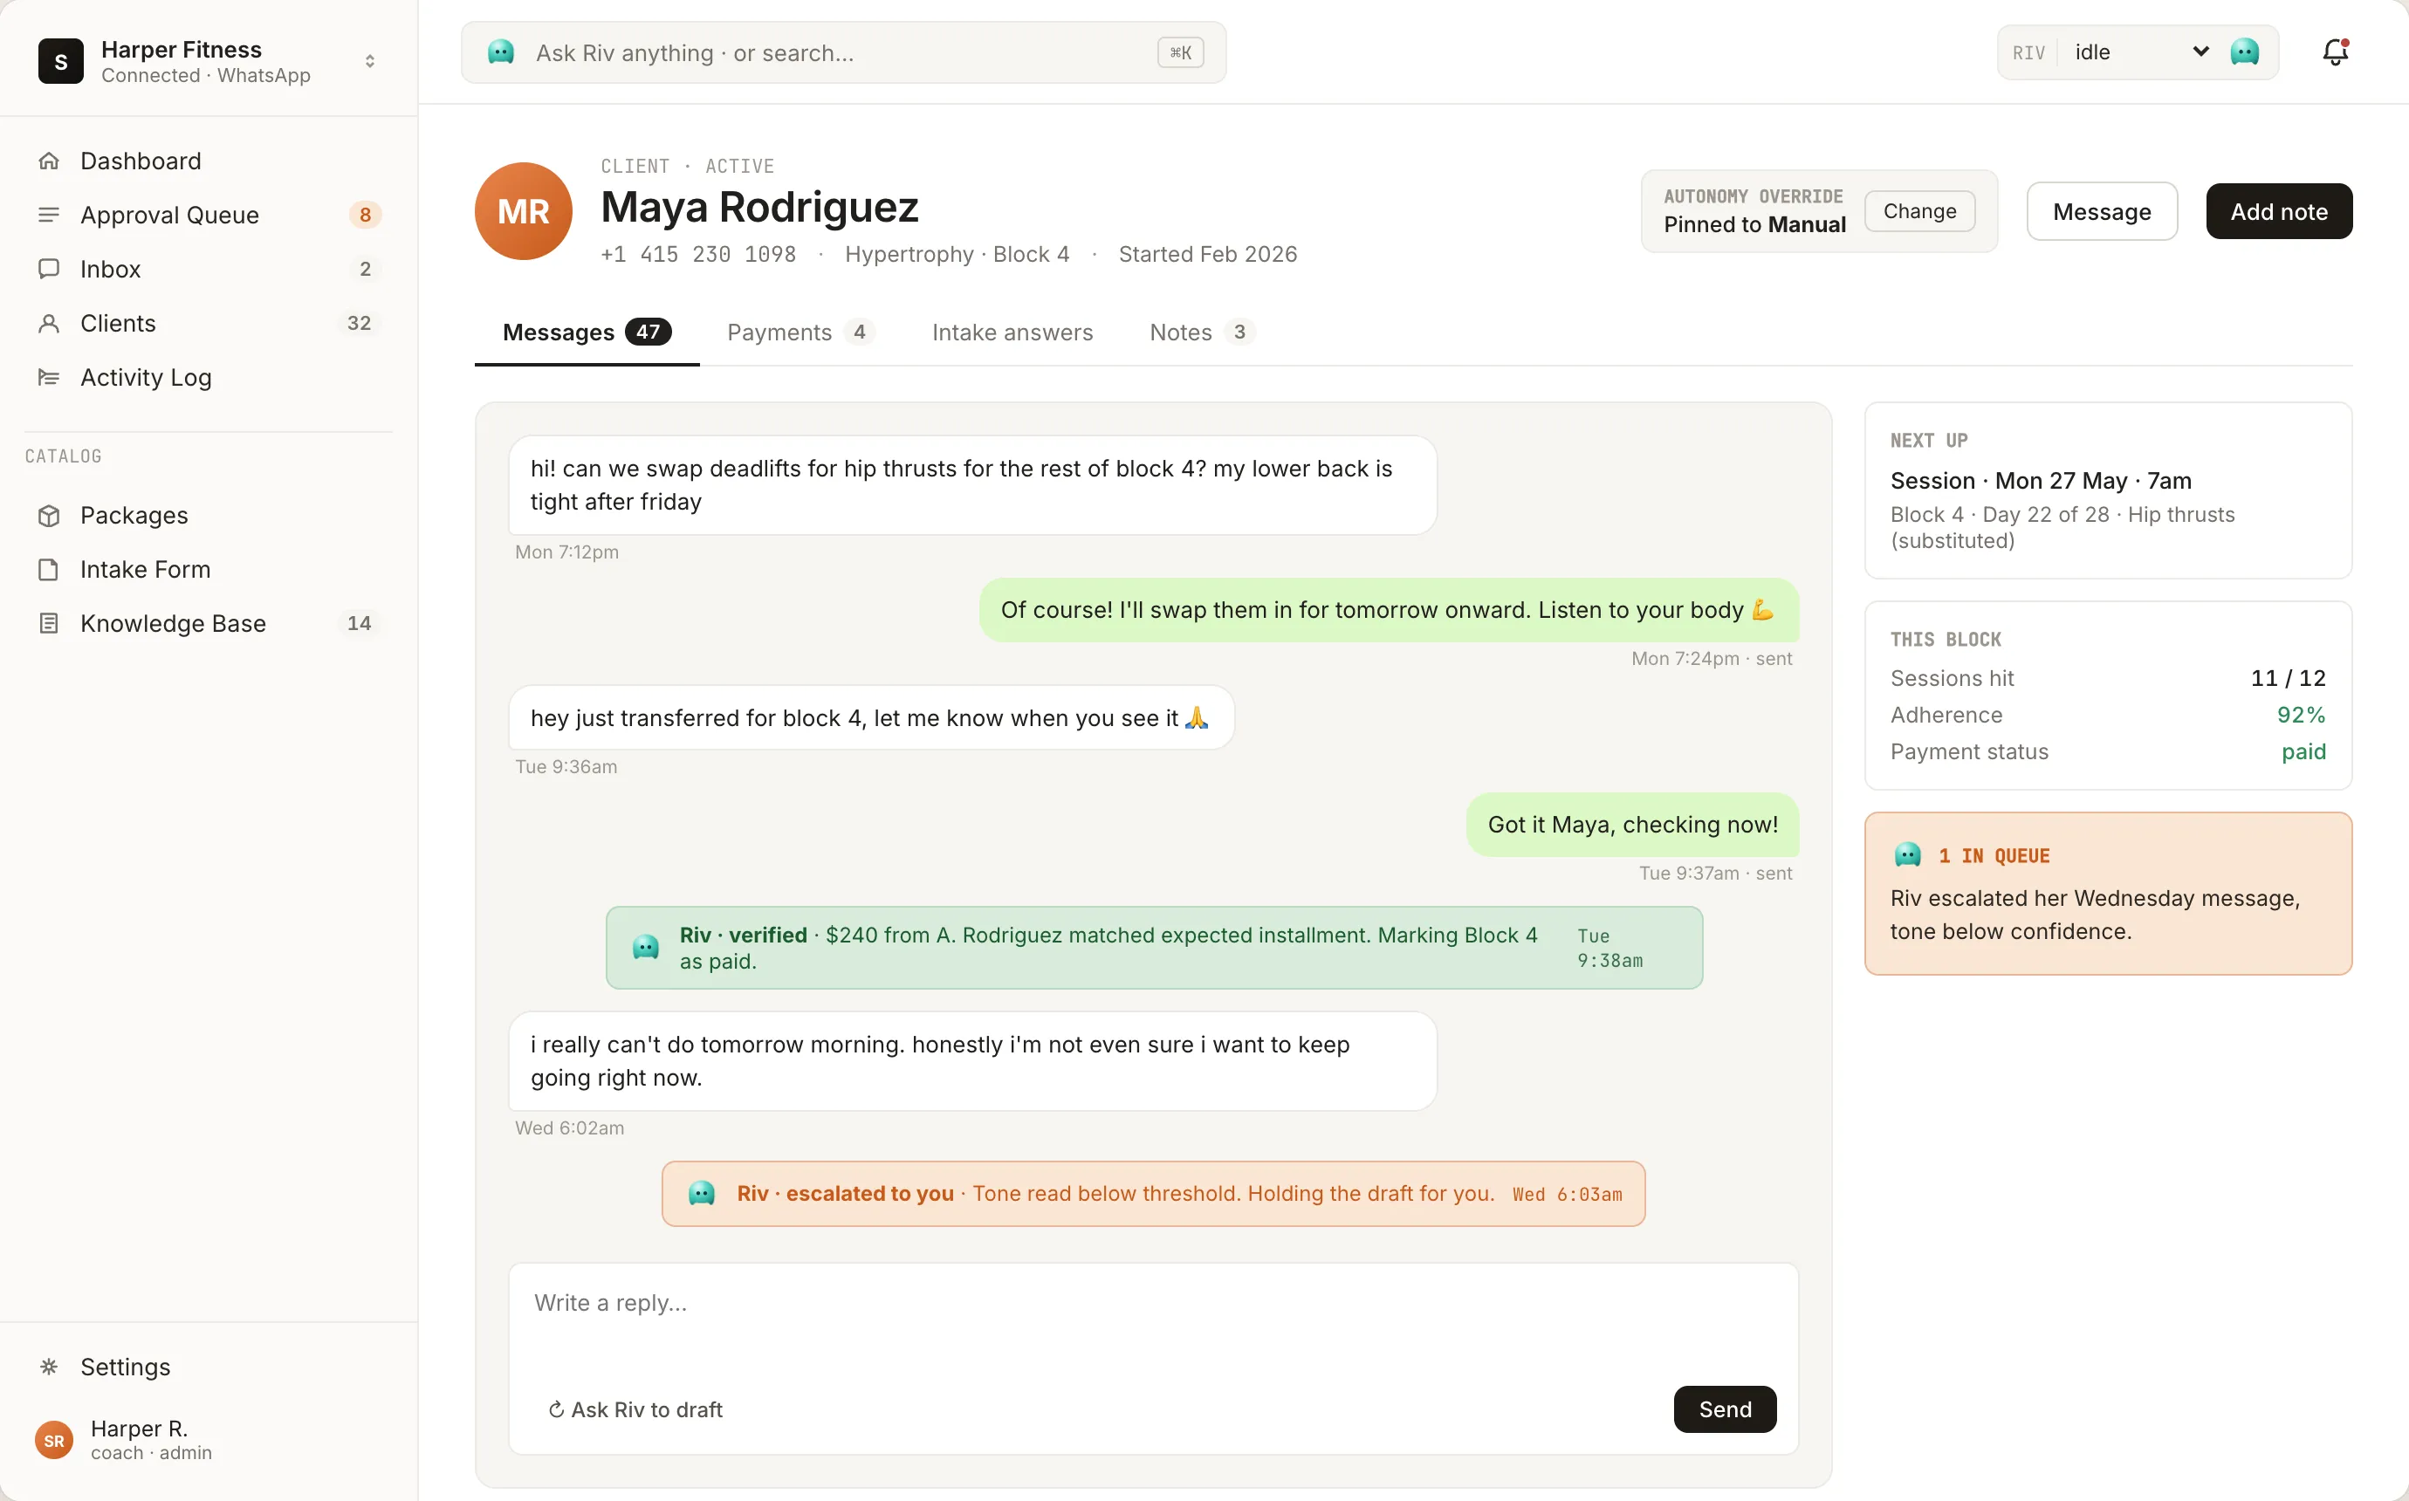Viewport: 2409px width, 1501px height.
Task: Open Intake Form in the catalog
Action: 209,570
